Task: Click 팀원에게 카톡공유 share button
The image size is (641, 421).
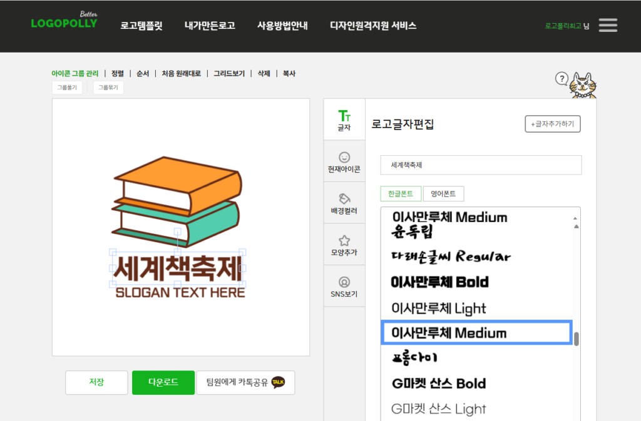Action: click(245, 382)
